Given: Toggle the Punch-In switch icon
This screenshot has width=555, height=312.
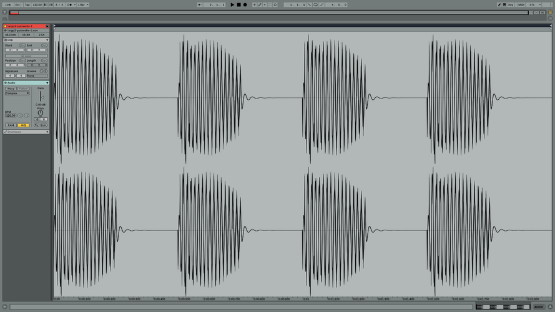Looking at the screenshot, I should click(310, 4).
